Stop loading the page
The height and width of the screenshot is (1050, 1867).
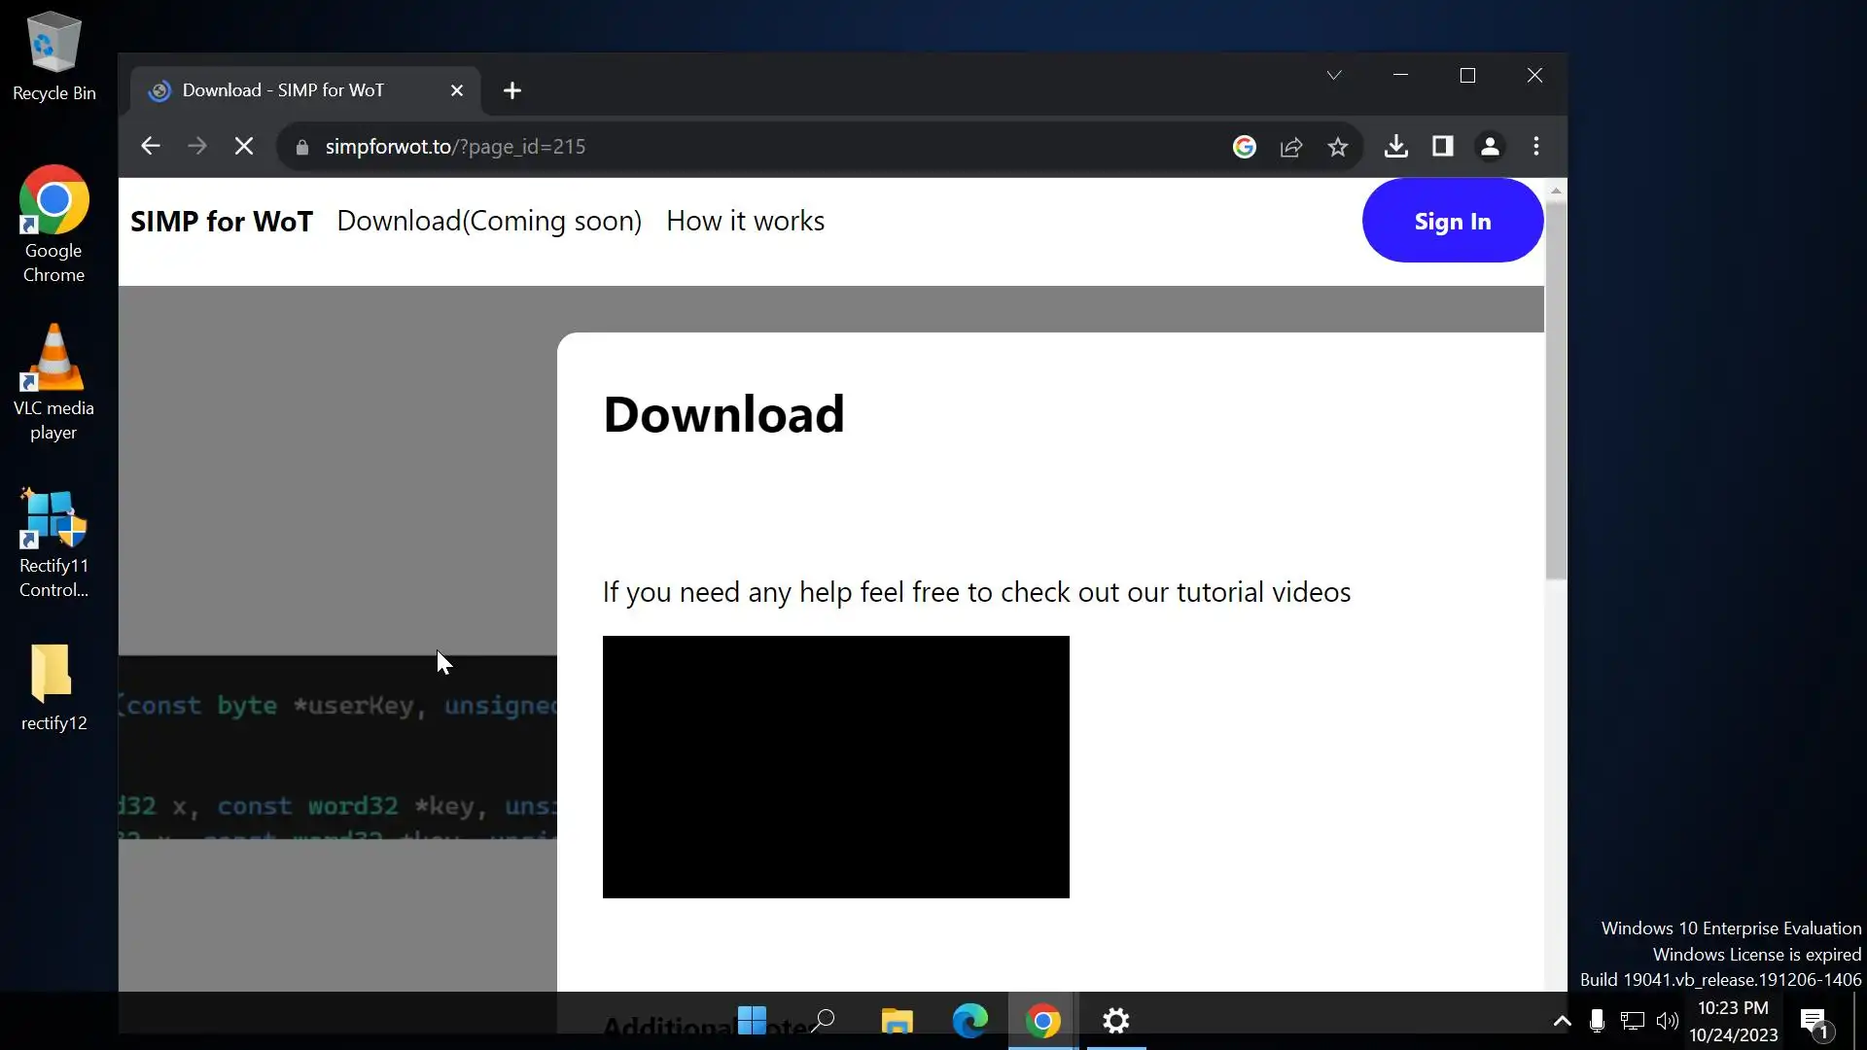pos(244,147)
